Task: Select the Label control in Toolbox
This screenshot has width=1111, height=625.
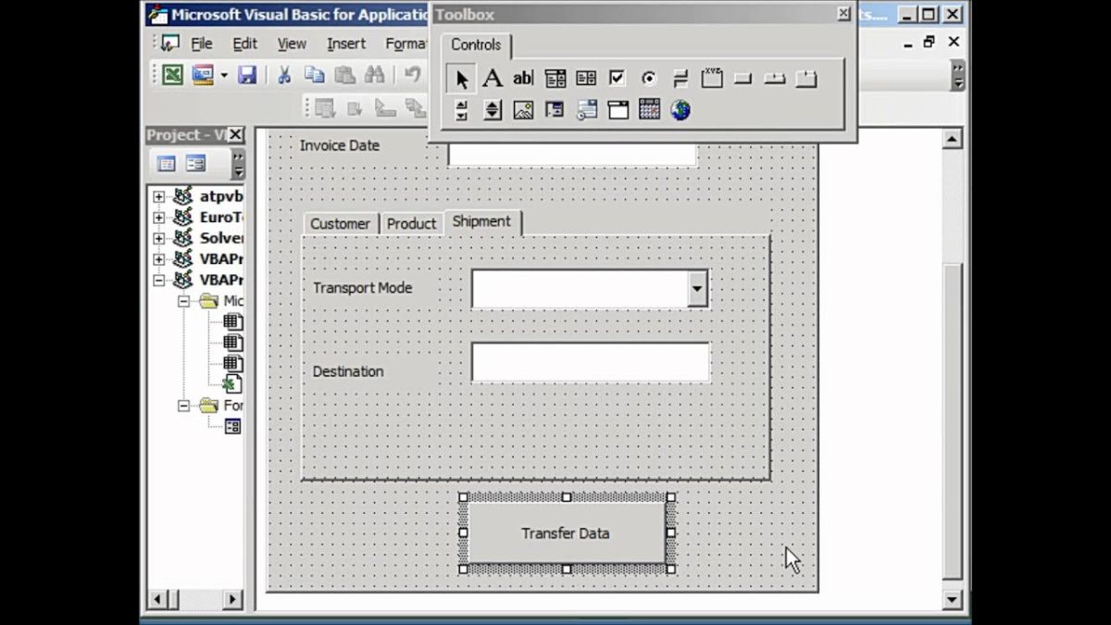Action: pyautogui.click(x=493, y=79)
